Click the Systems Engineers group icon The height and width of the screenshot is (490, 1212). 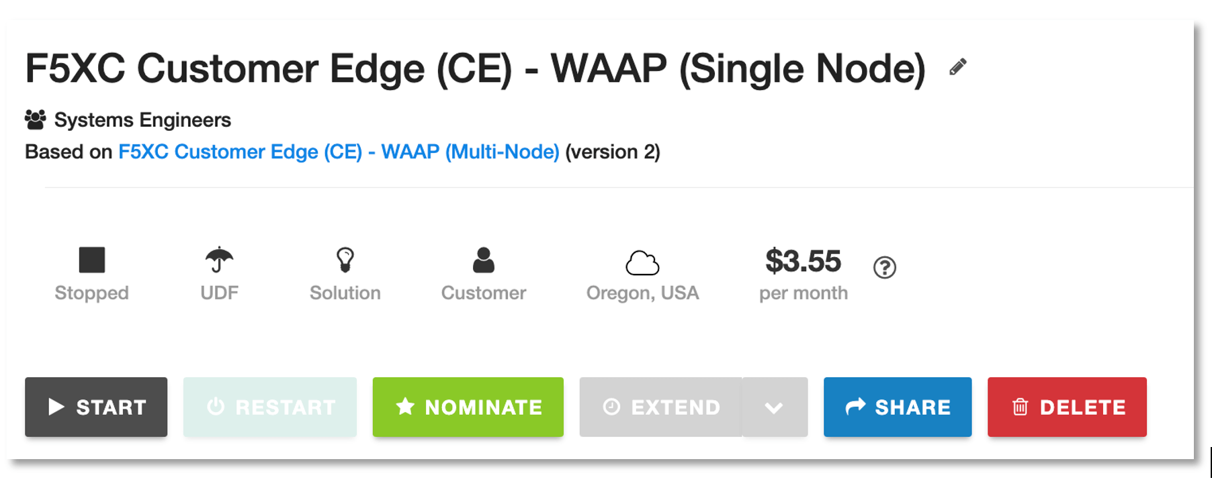pyautogui.click(x=36, y=119)
